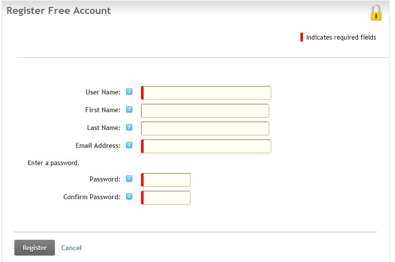Click the "Confirm Password:" label text

92,197
